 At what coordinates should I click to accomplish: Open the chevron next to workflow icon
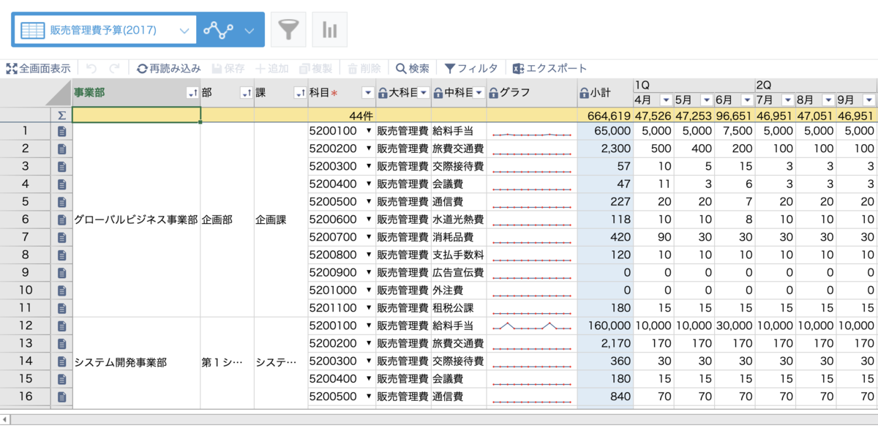(x=249, y=31)
